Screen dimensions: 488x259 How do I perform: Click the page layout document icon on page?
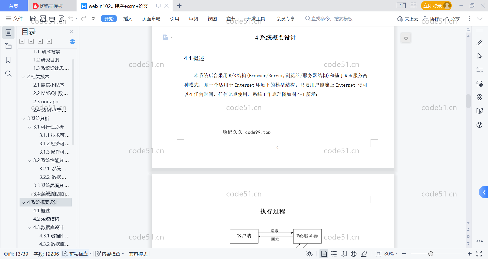coord(165,37)
